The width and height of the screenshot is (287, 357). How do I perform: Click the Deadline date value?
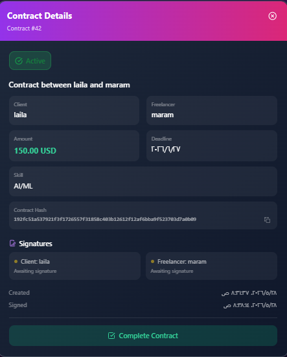point(166,150)
